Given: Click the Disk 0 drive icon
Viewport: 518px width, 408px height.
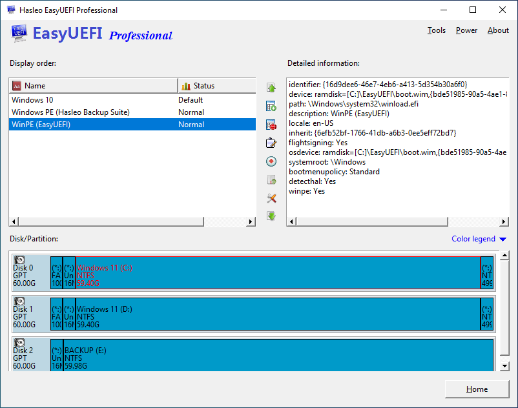Looking at the screenshot, I should [19, 260].
